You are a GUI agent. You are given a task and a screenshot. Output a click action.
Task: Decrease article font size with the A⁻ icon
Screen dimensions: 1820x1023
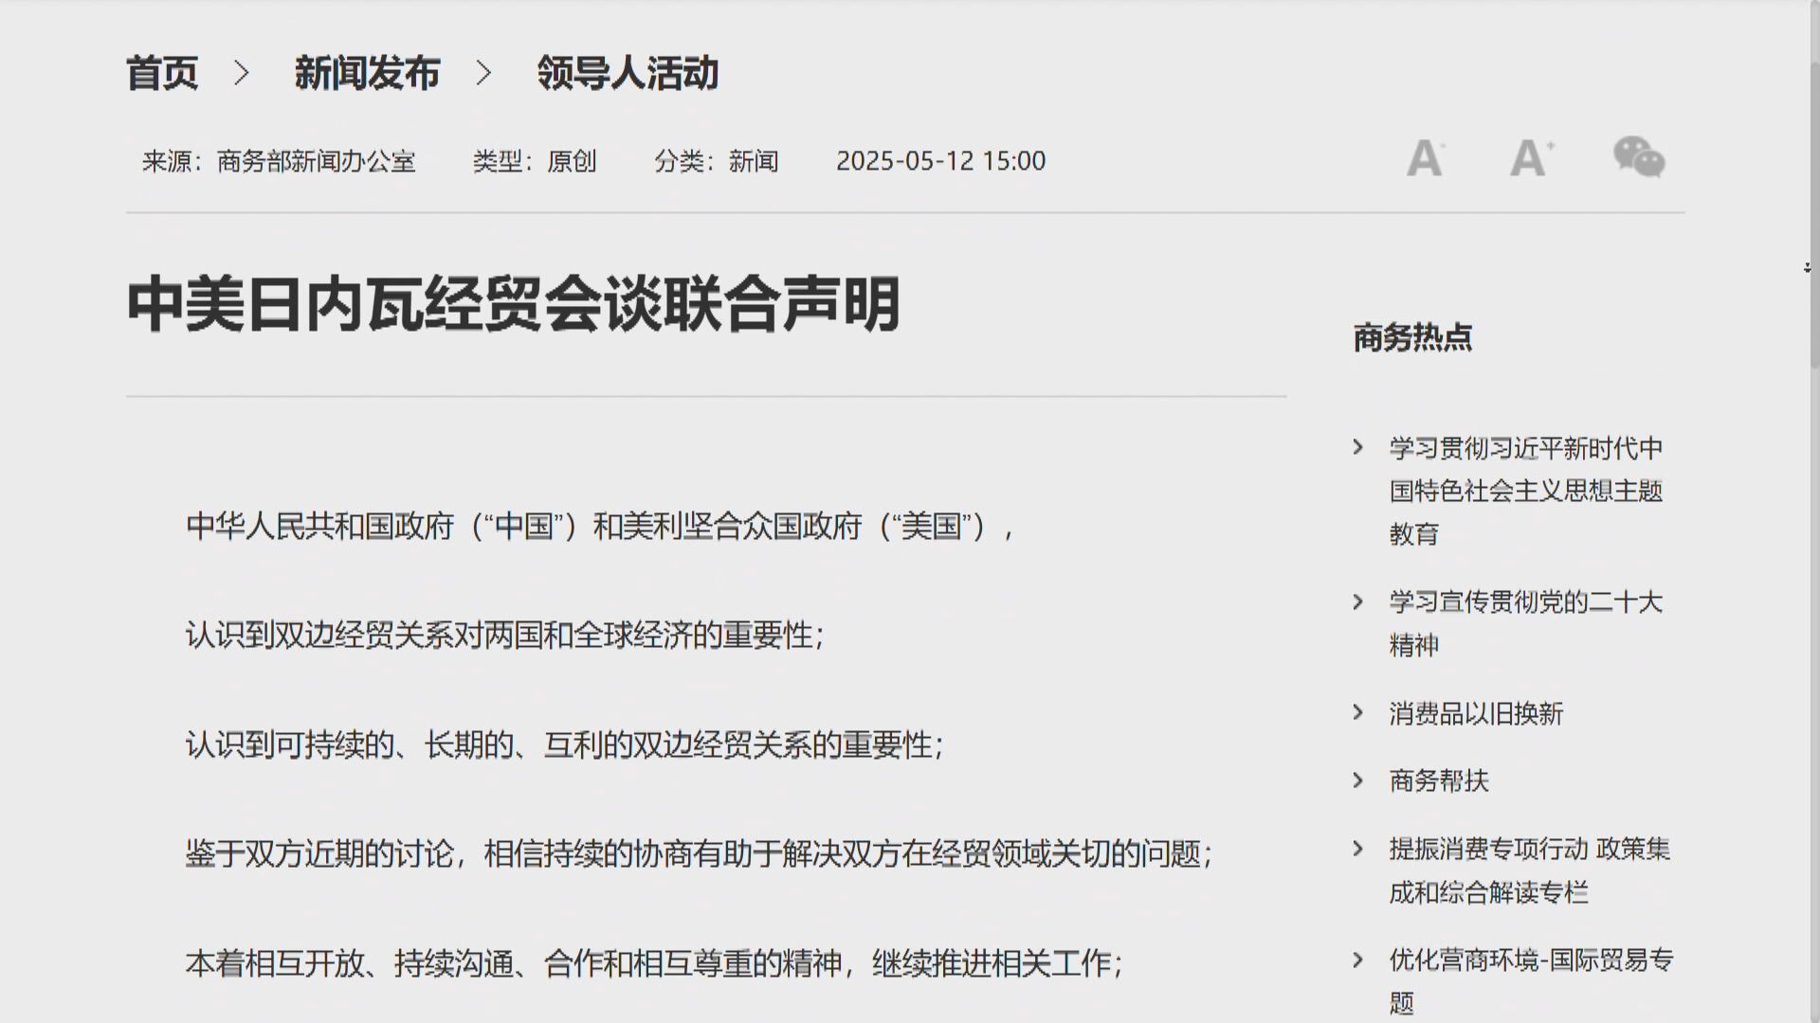[x=1425, y=159]
